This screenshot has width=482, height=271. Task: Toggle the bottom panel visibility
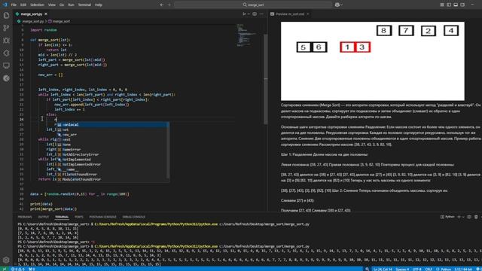click(456, 5)
